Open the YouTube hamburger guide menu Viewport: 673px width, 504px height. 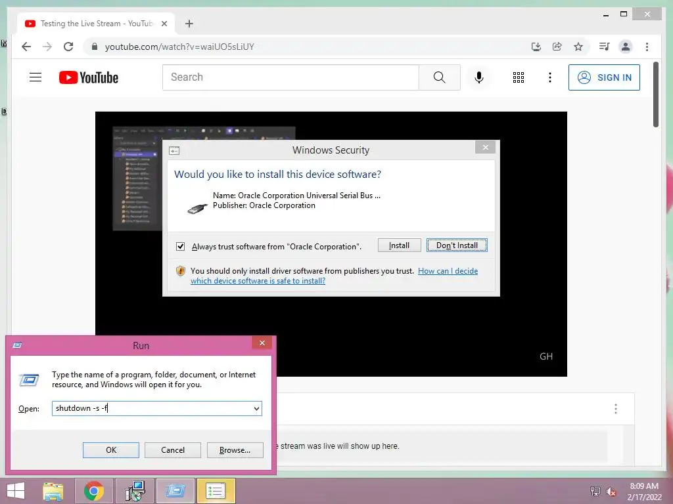coord(35,77)
